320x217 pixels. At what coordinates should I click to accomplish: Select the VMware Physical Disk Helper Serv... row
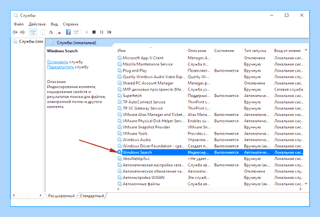coord(210,121)
